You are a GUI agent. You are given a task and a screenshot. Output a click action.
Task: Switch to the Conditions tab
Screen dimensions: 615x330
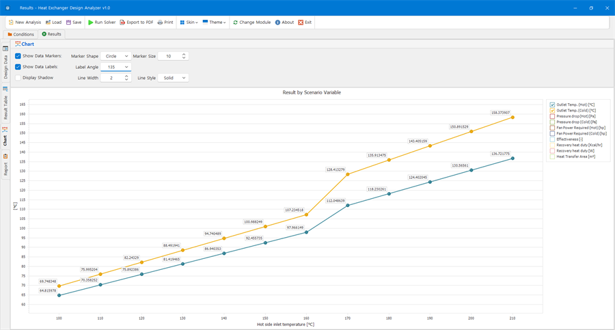tap(20, 34)
